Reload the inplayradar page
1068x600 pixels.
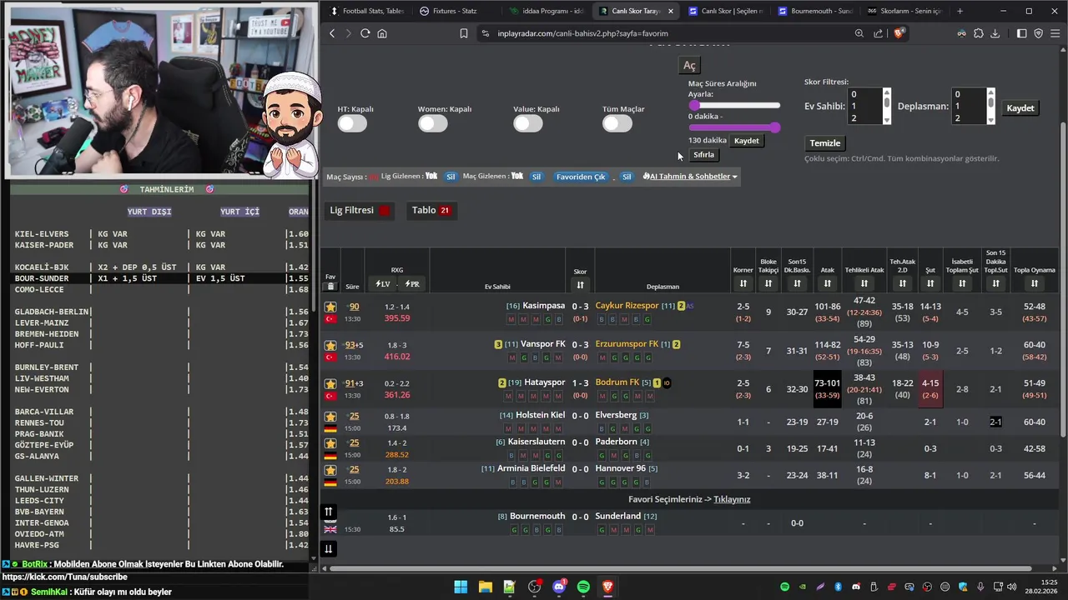click(365, 33)
